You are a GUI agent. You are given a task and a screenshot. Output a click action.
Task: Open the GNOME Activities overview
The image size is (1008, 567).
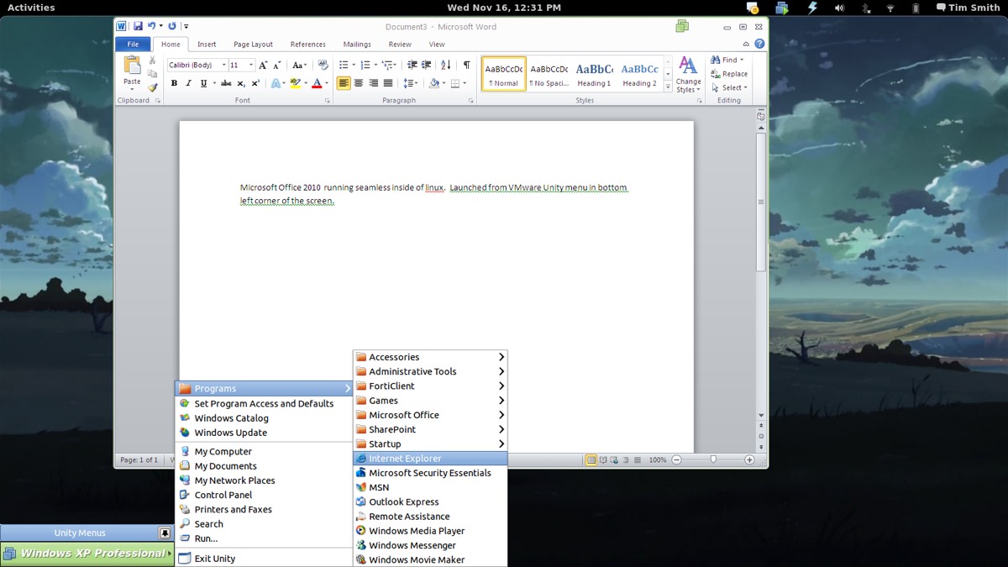pyautogui.click(x=31, y=8)
